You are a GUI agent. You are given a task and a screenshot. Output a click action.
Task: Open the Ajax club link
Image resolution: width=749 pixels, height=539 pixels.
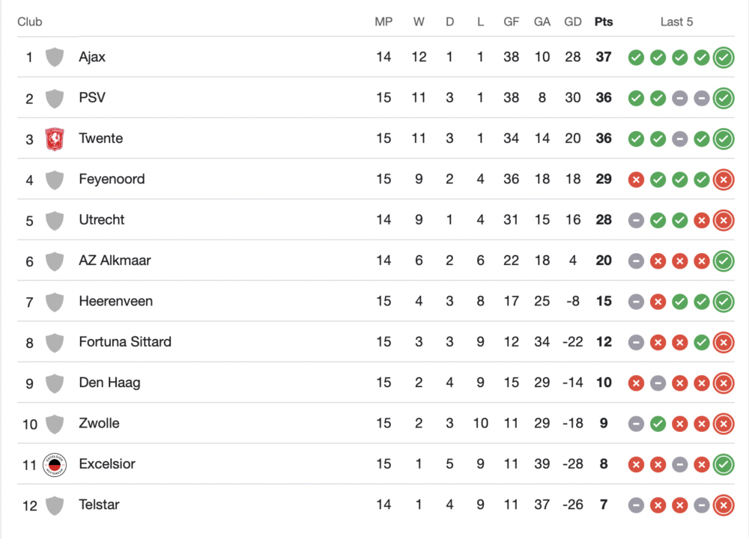tap(92, 57)
